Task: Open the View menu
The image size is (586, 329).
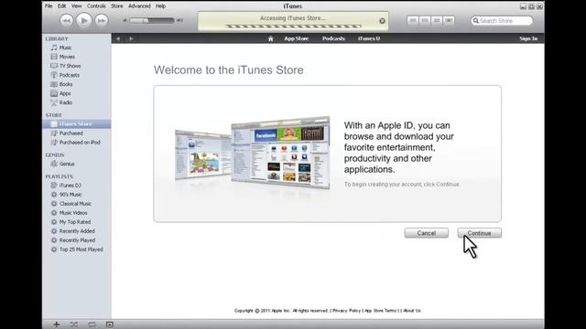Action: 76,6
